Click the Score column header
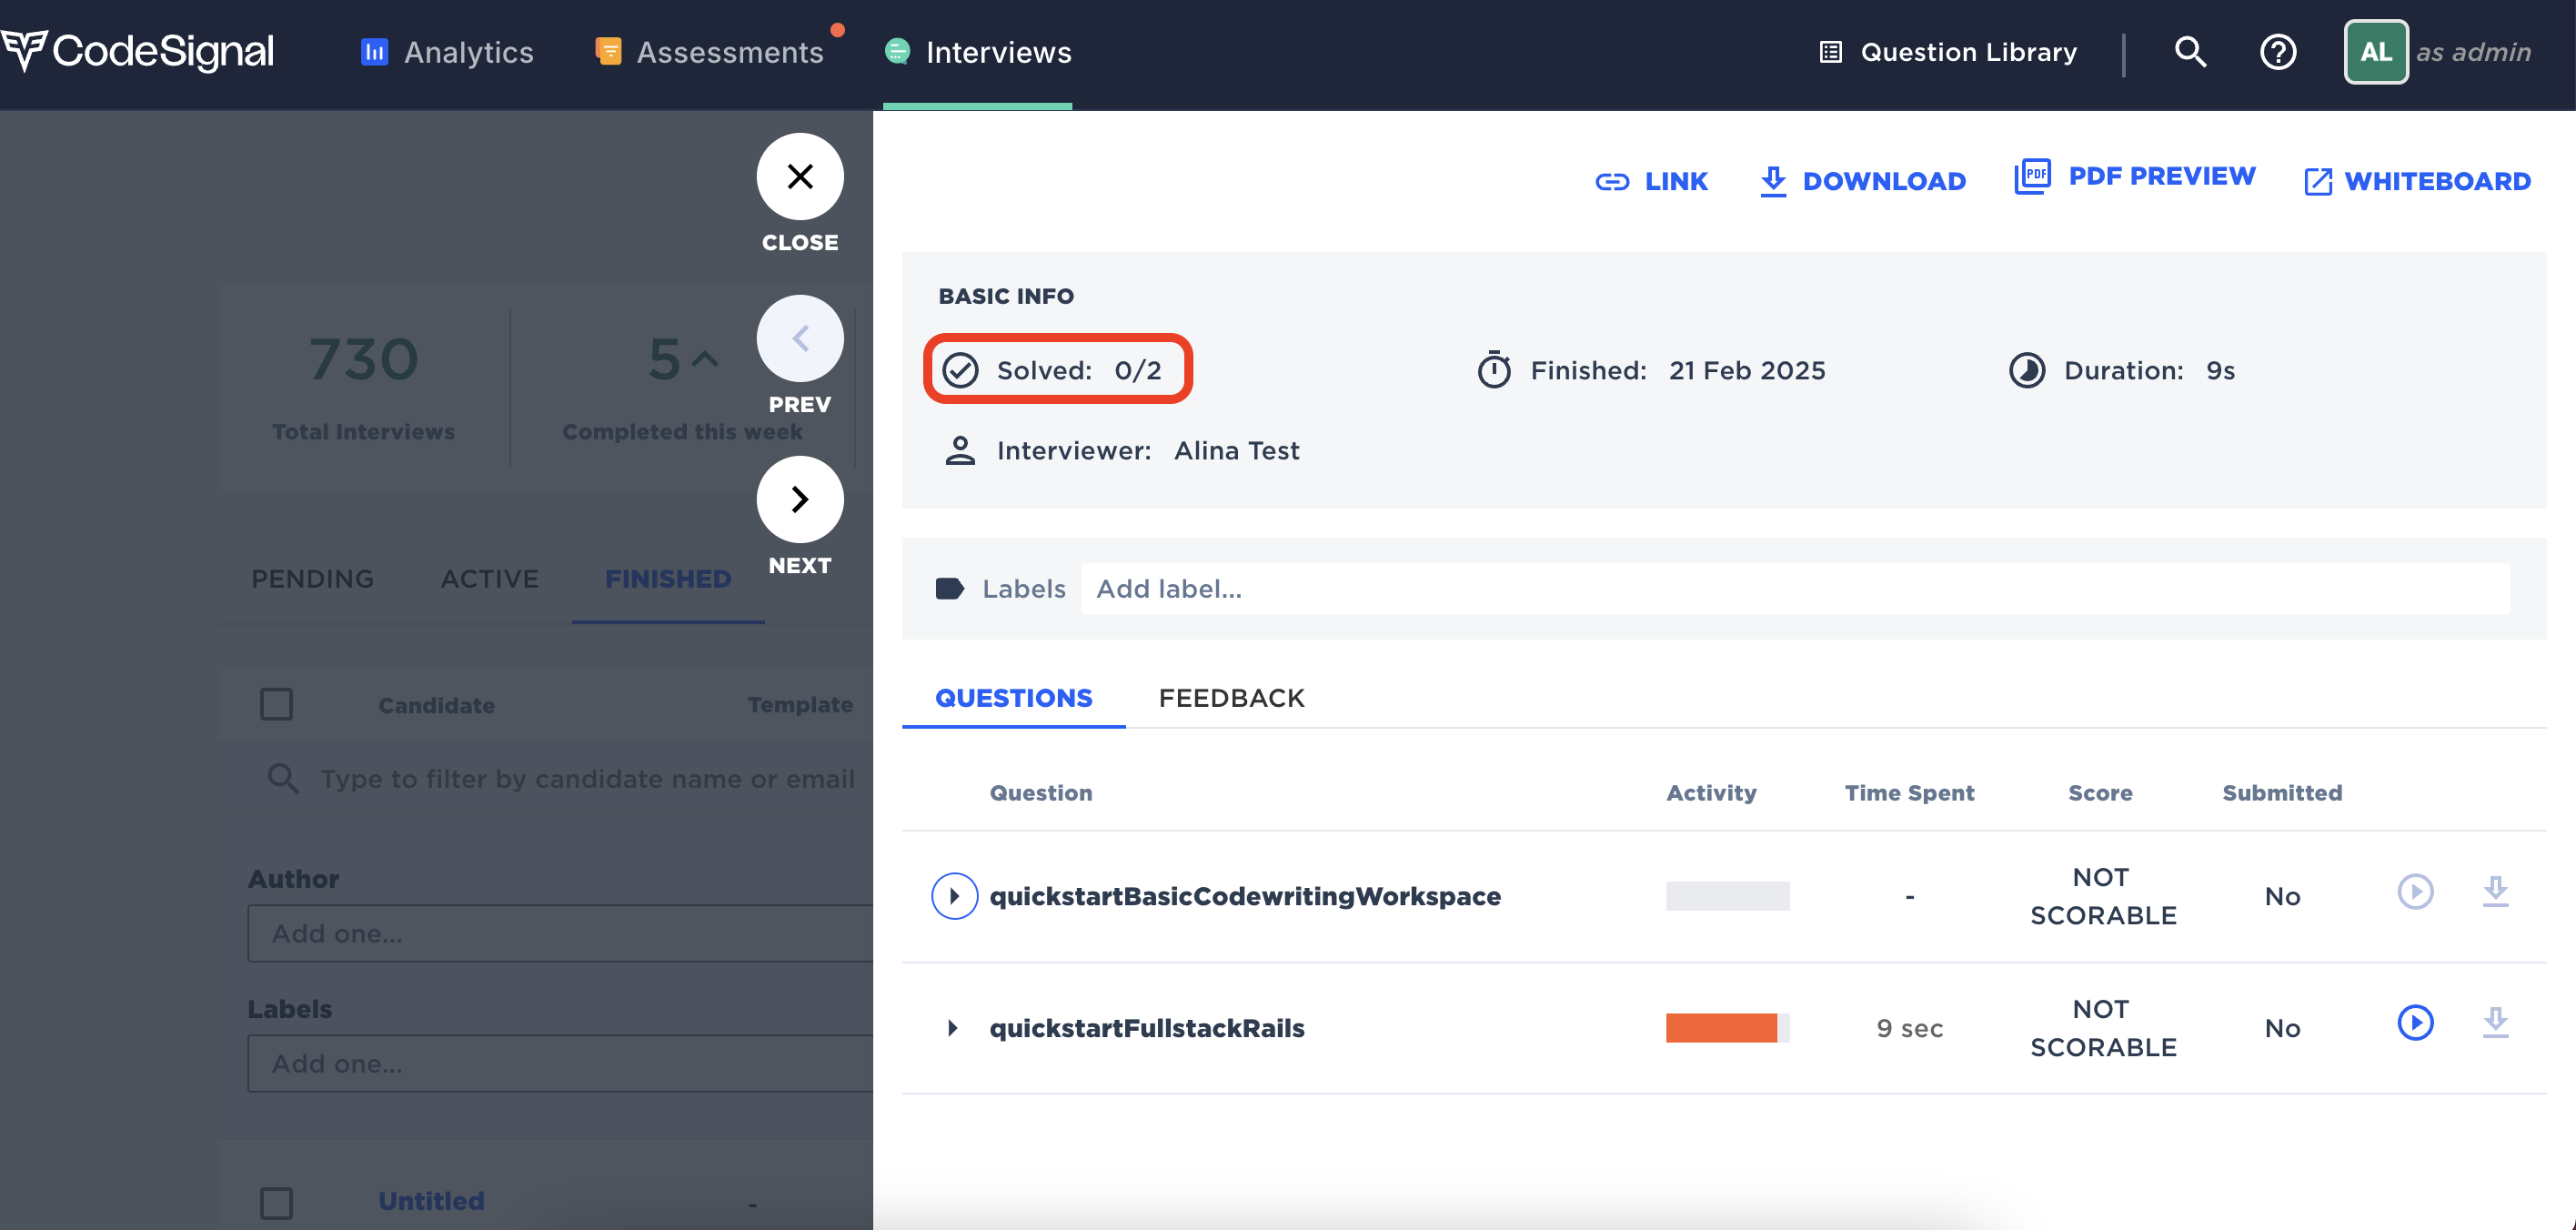Viewport: 2576px width, 1230px height. point(2100,793)
